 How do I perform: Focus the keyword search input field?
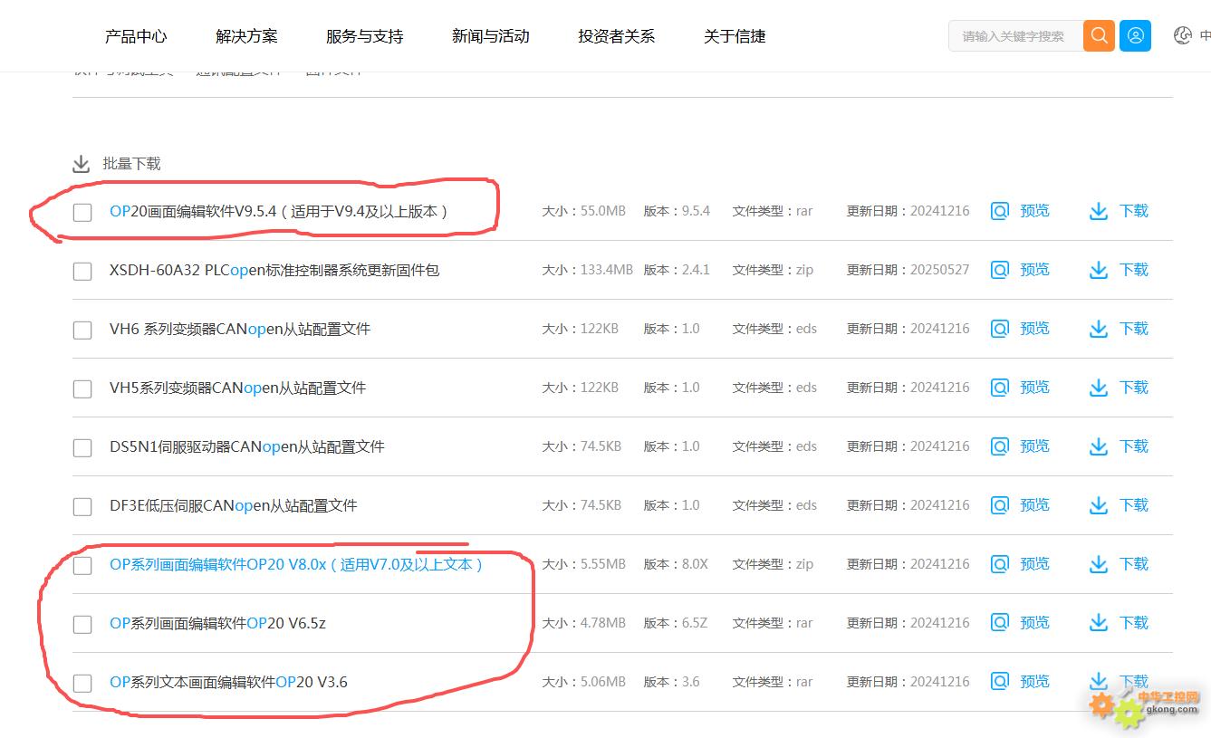coord(1015,36)
